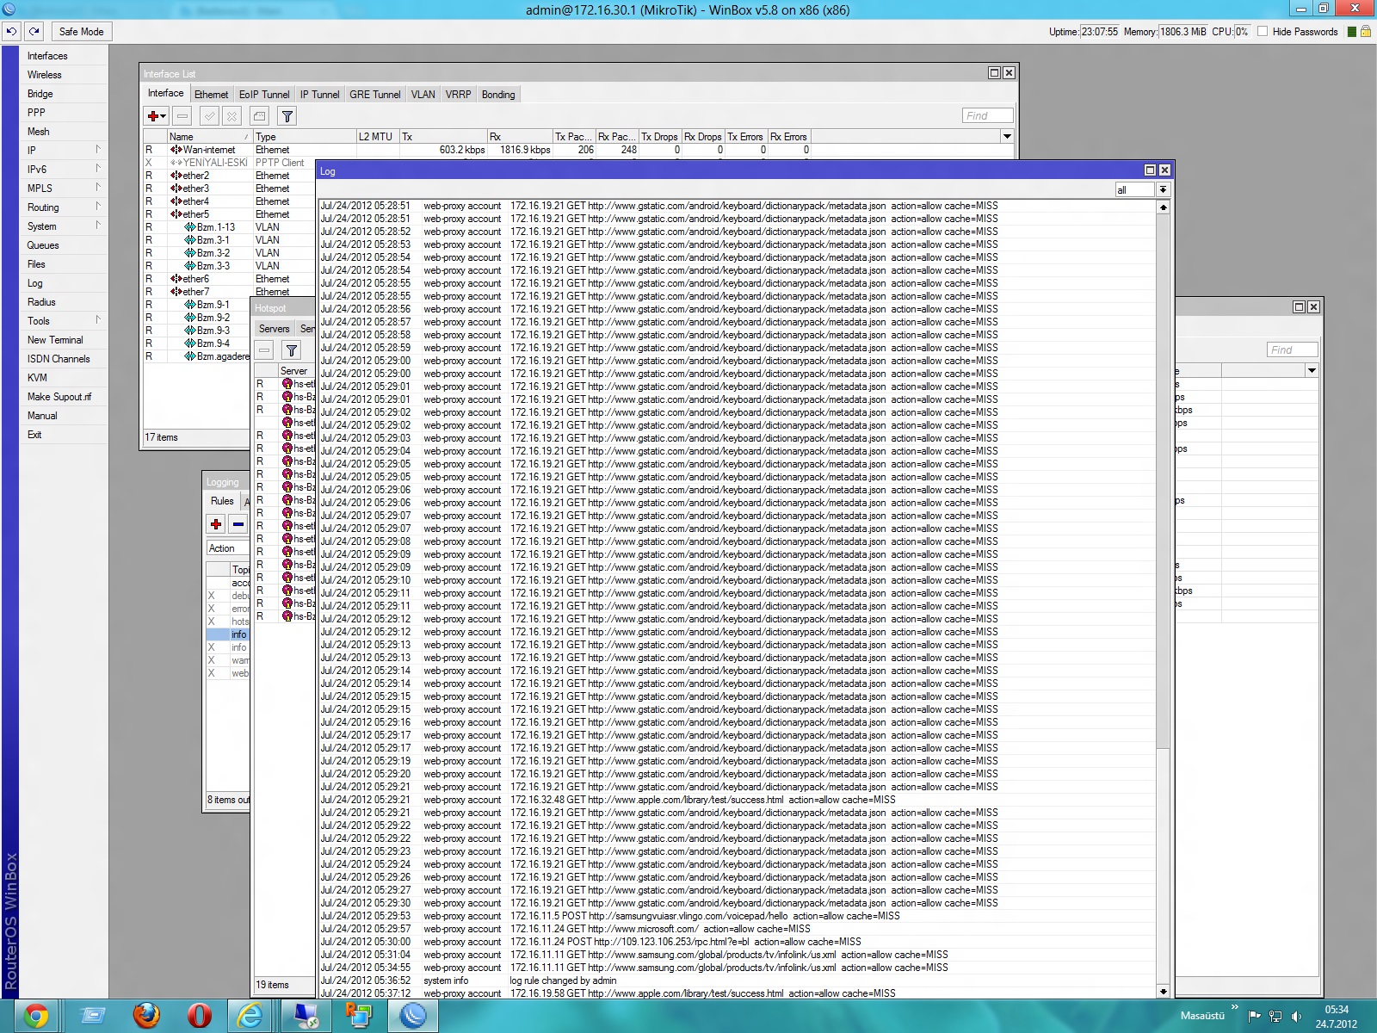The width and height of the screenshot is (1377, 1033).
Task: Toggle the Safe Mode button
Action: tap(81, 32)
